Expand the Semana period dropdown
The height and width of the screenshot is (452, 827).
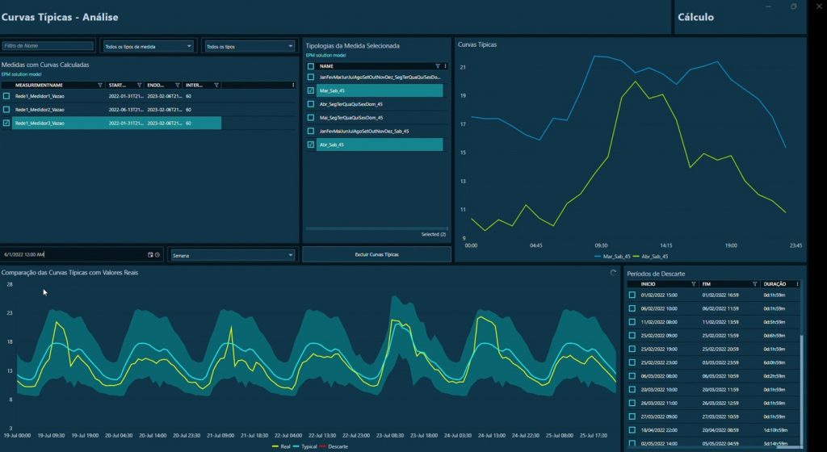pyautogui.click(x=233, y=255)
